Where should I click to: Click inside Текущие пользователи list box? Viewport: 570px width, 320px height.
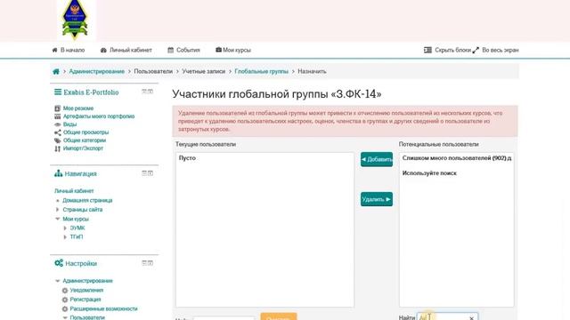coord(265,229)
